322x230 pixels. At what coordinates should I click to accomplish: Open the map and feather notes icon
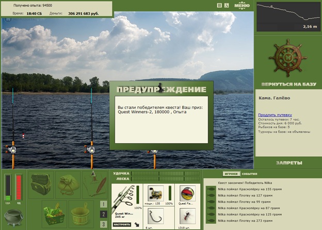[94, 185]
